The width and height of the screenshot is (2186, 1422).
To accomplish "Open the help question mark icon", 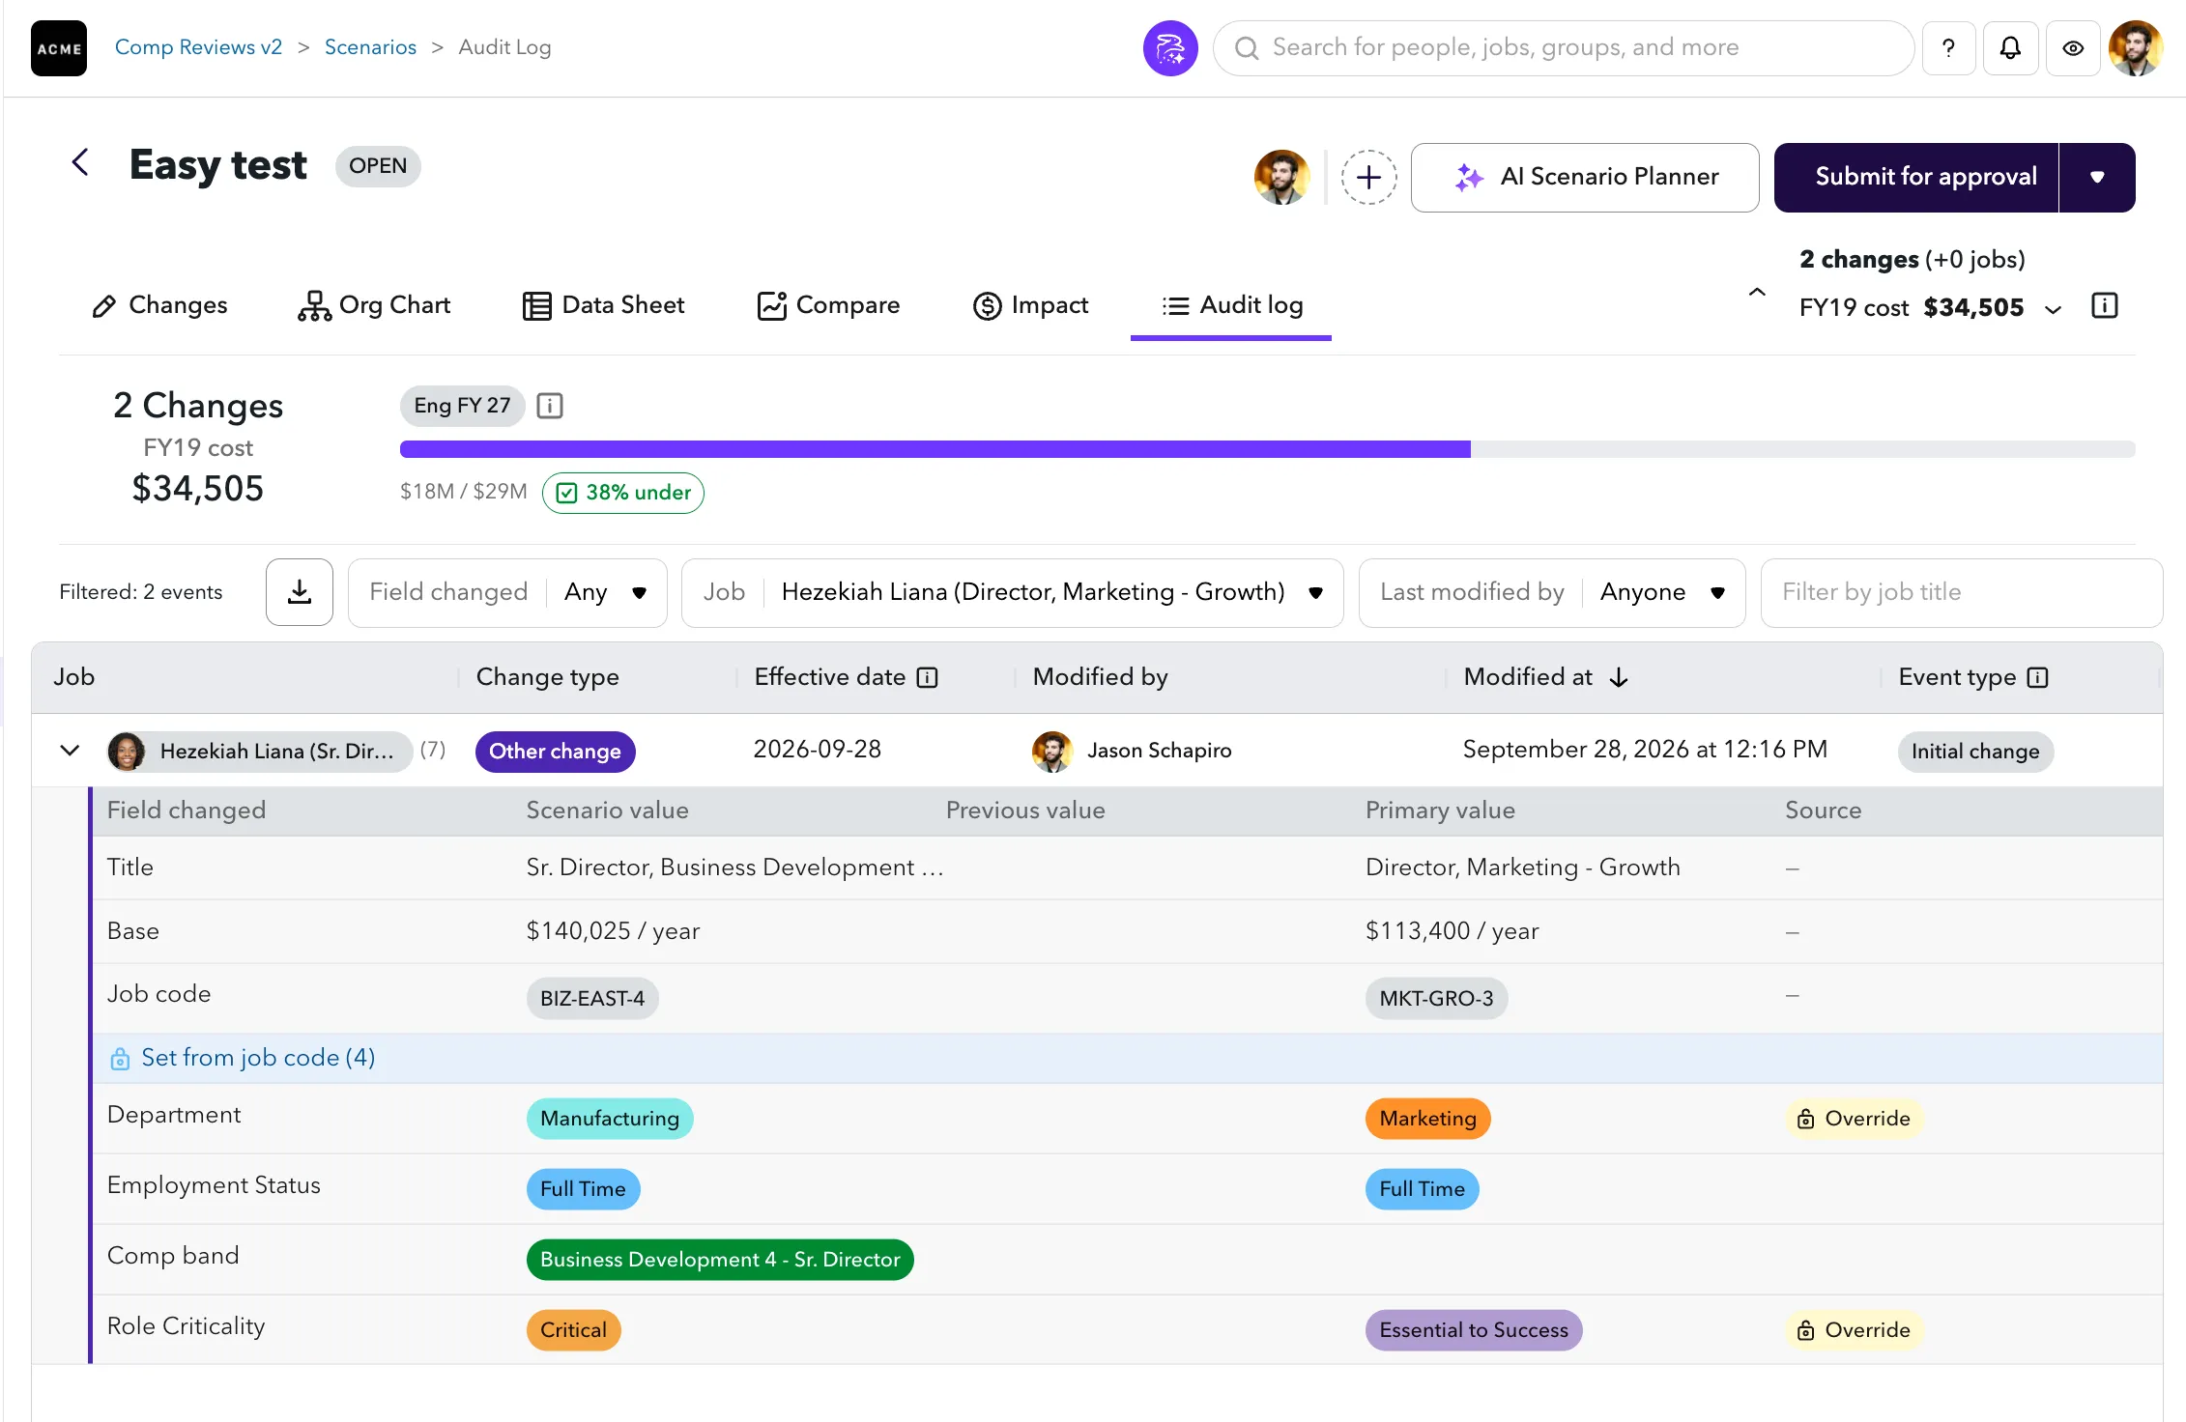I will click(1948, 48).
